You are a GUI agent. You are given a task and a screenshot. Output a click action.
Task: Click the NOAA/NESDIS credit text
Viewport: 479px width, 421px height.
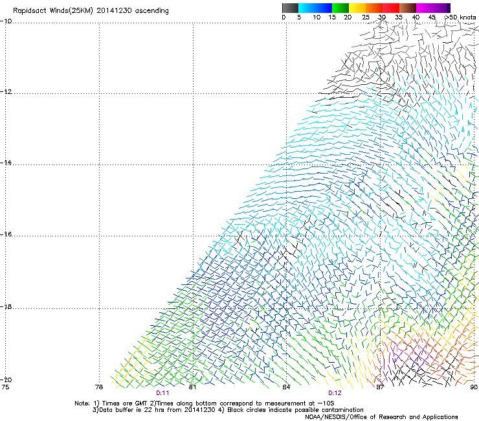click(x=381, y=417)
